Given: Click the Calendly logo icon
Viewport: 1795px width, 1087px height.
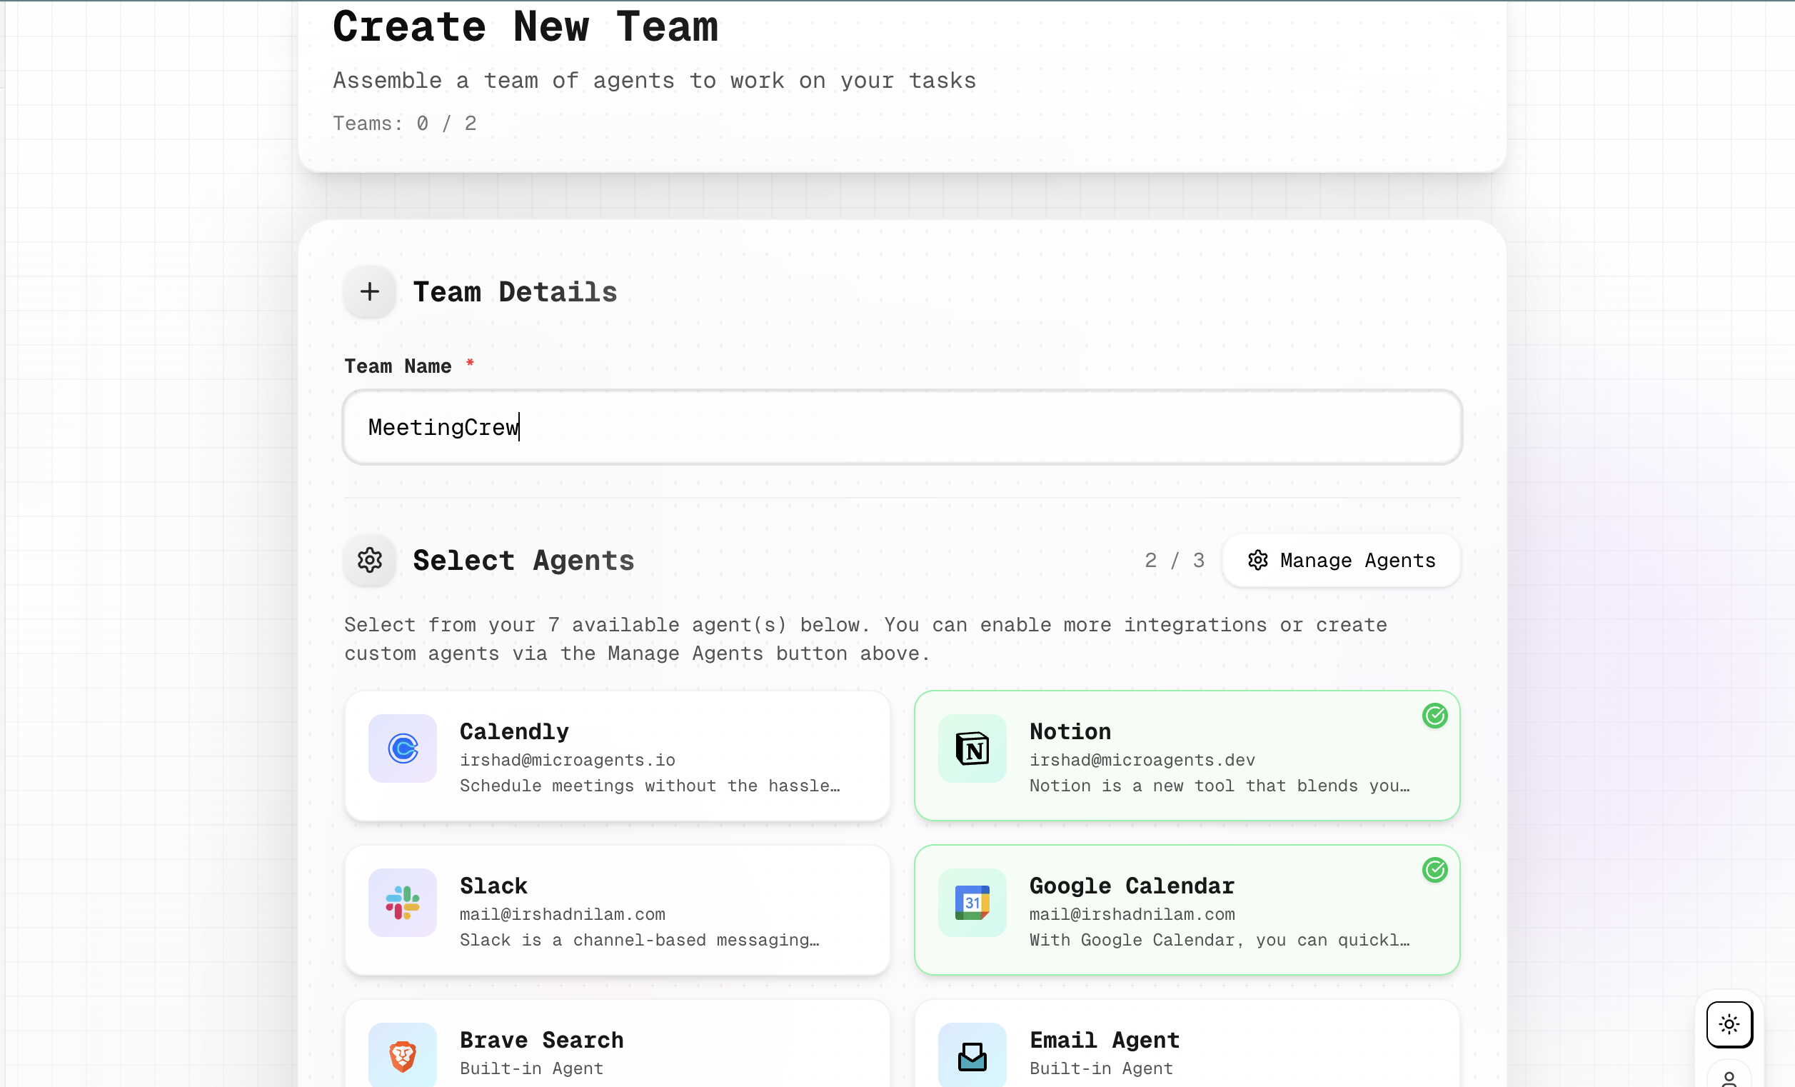Looking at the screenshot, I should [x=402, y=748].
